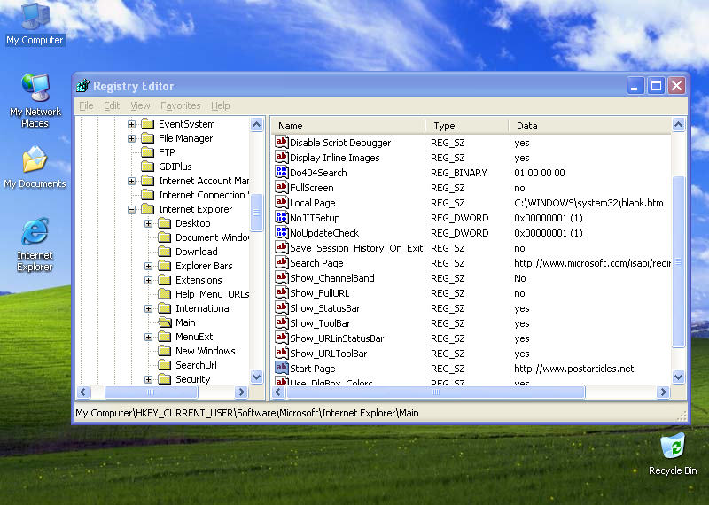Open the File menu
This screenshot has width=709, height=505.
tap(86, 105)
